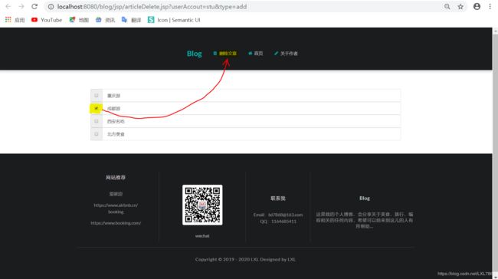Open the Chrome profile avatar icon
Image resolution: width=498 pixels, height=279 pixels.
[477, 6]
